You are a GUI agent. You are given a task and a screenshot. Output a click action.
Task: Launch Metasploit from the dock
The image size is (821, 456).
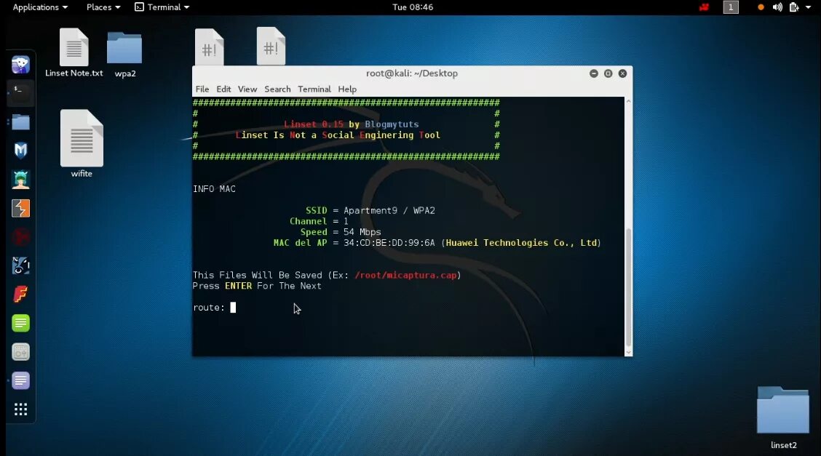coord(20,151)
